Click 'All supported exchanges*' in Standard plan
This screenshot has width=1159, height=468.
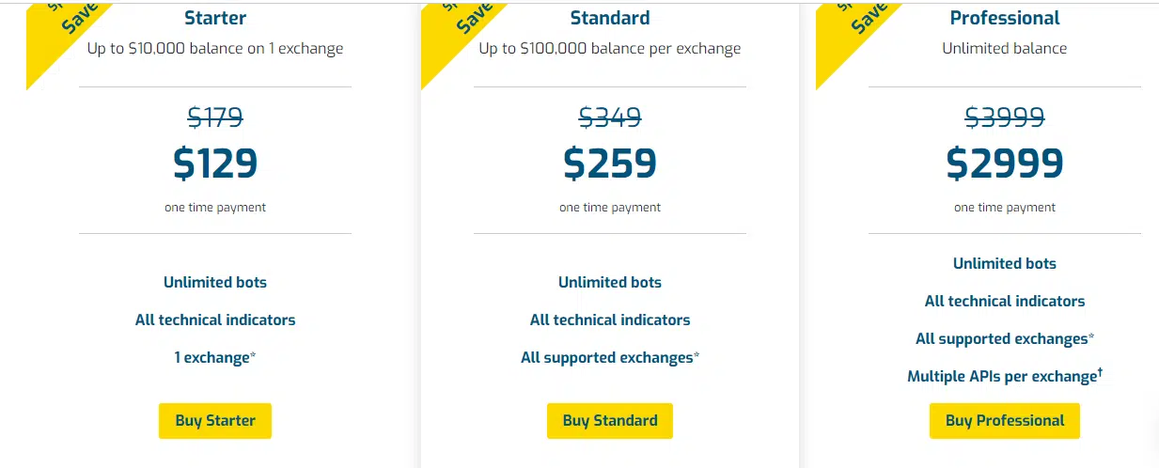610,357
